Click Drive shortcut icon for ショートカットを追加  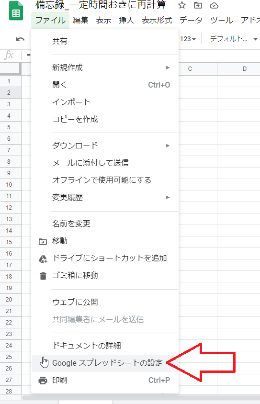43,258
